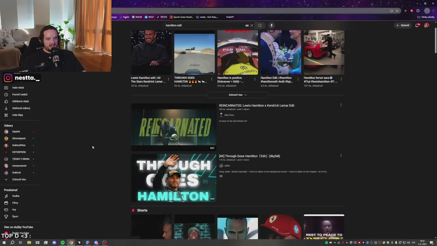Open Hudba music section
Screen dimensions: 437x246
point(16,196)
